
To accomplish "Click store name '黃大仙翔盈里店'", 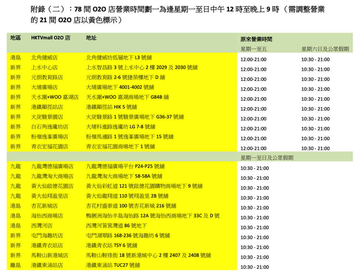I will coord(50,196).
